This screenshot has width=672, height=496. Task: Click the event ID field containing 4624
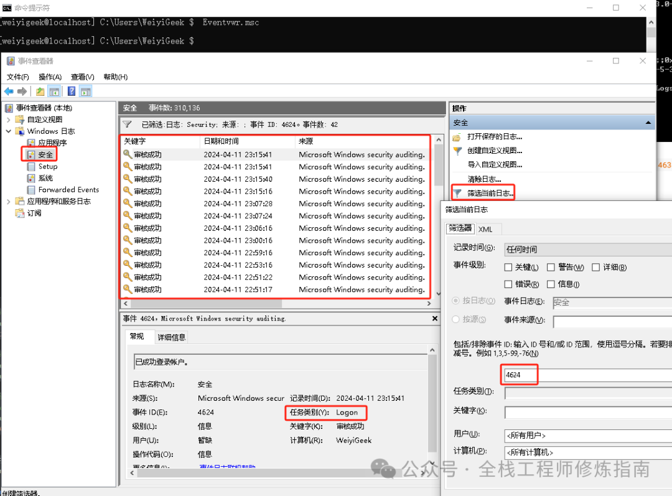588,375
